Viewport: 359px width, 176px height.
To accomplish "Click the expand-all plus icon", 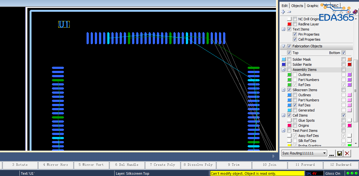I will (283, 12).
